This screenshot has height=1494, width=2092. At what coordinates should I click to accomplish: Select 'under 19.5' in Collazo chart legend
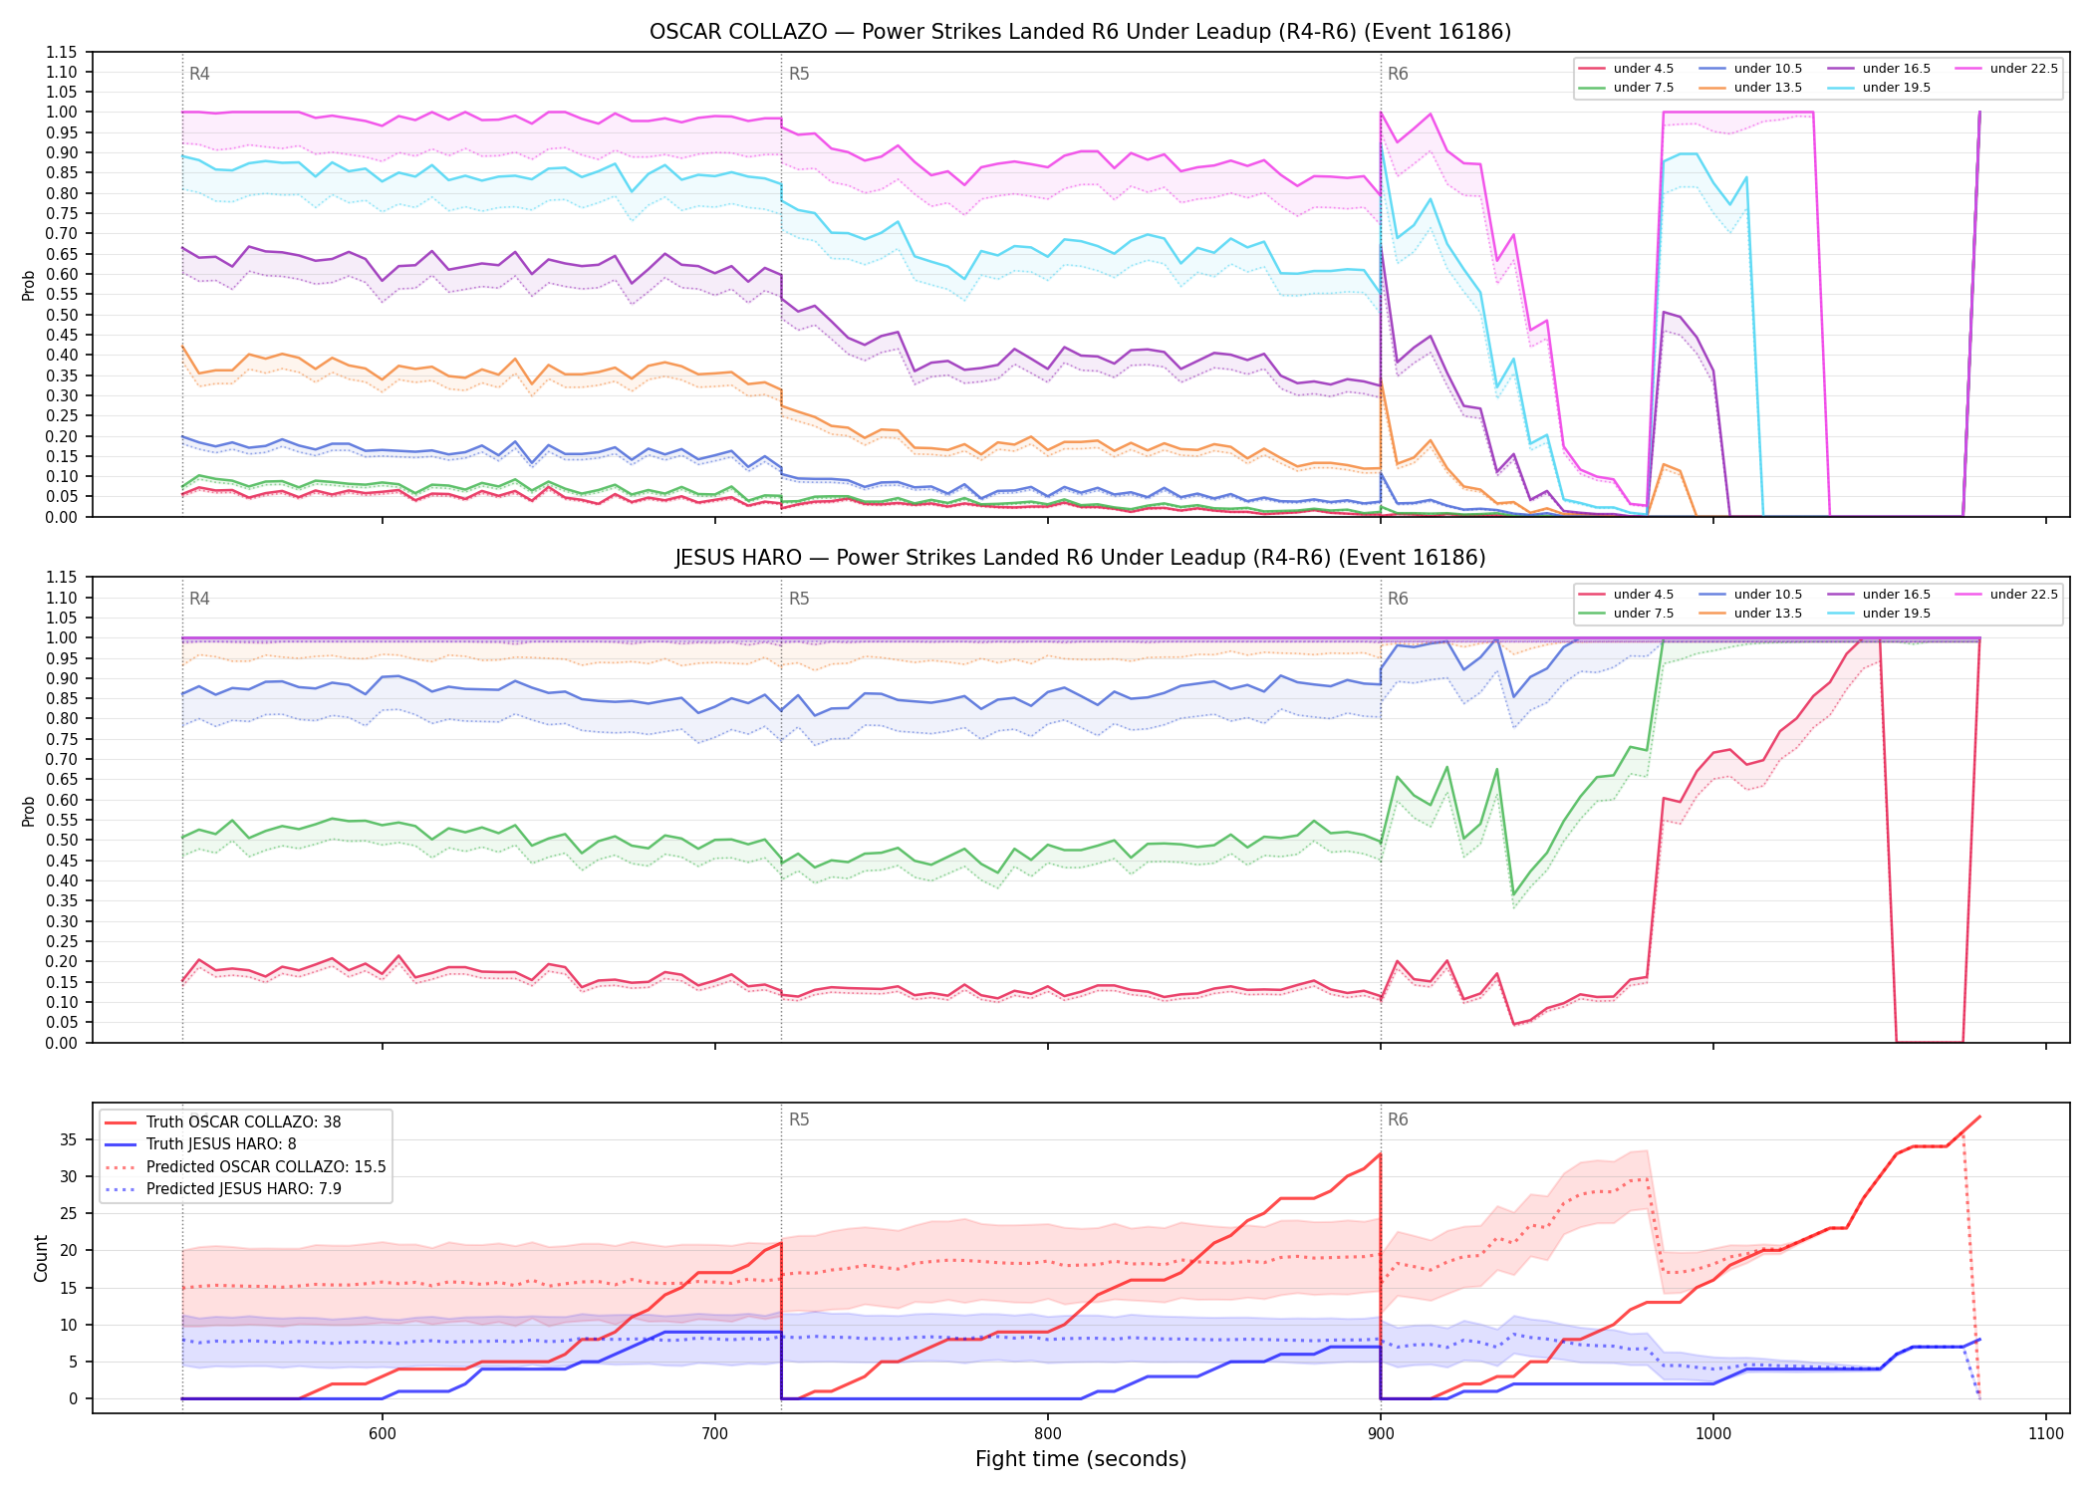pyautogui.click(x=1879, y=88)
